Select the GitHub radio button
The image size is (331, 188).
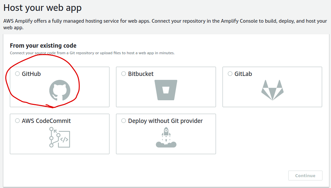click(17, 74)
